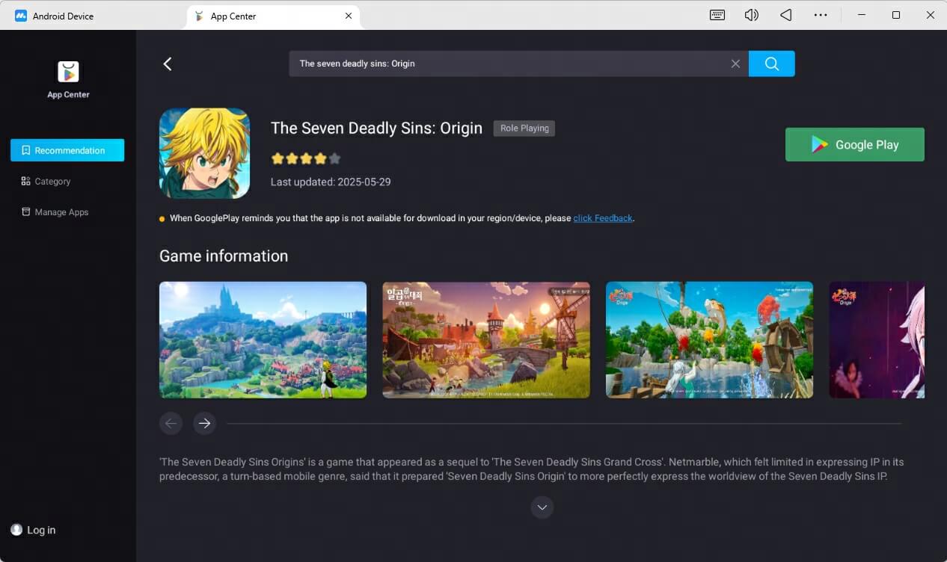Open the more options ellipsis menu

[821, 15]
